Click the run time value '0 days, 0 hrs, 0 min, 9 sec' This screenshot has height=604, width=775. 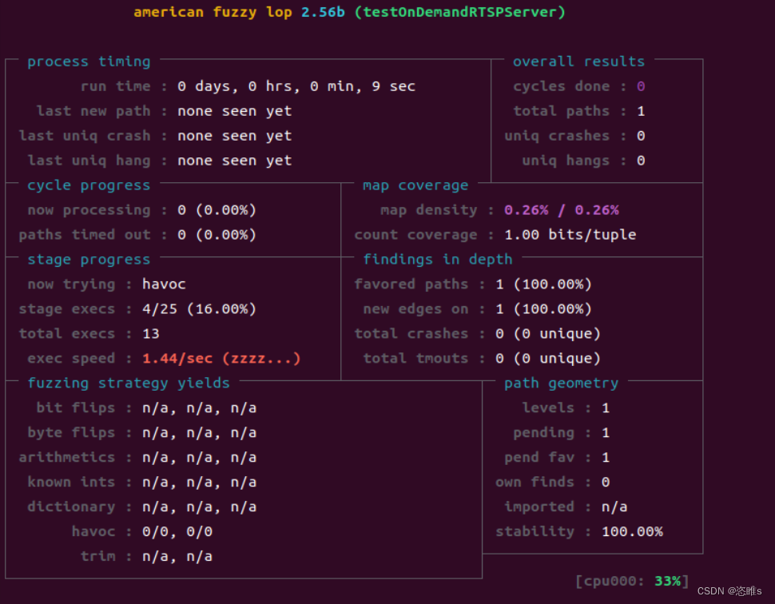pos(296,86)
